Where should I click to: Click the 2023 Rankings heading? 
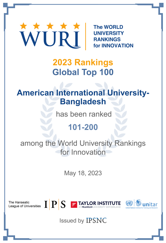click(x=83, y=62)
